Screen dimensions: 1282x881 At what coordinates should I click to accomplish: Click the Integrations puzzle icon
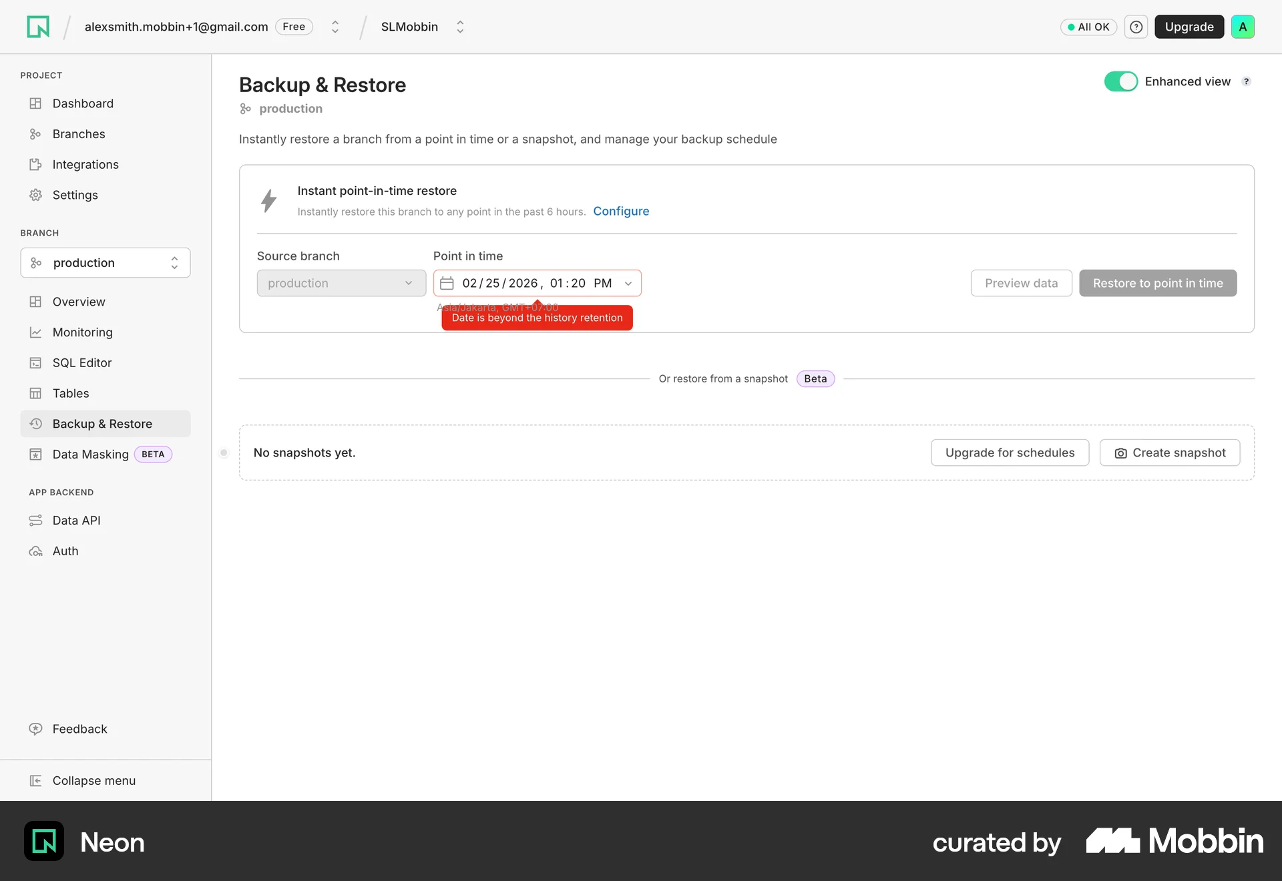tap(35, 164)
